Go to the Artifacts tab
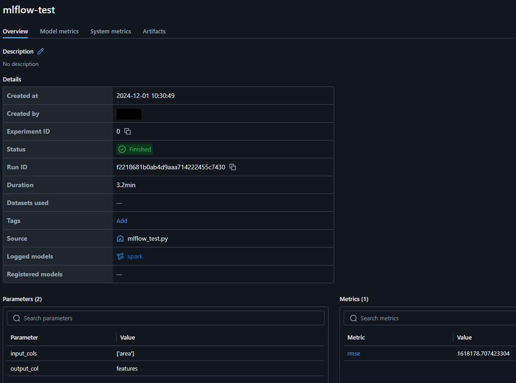Image resolution: width=516 pixels, height=383 pixels. pyautogui.click(x=154, y=31)
